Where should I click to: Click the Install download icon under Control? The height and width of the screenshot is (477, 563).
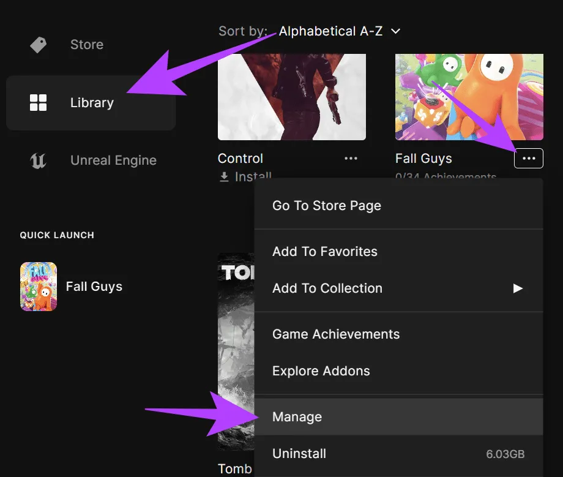pos(223,177)
